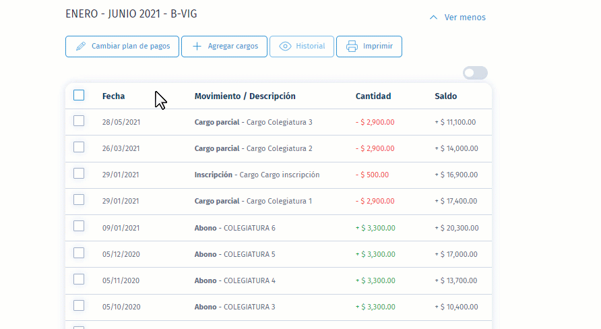The width and height of the screenshot is (601, 329).
Task: Click the balance + $ 10,400.00
Action: [457, 307]
